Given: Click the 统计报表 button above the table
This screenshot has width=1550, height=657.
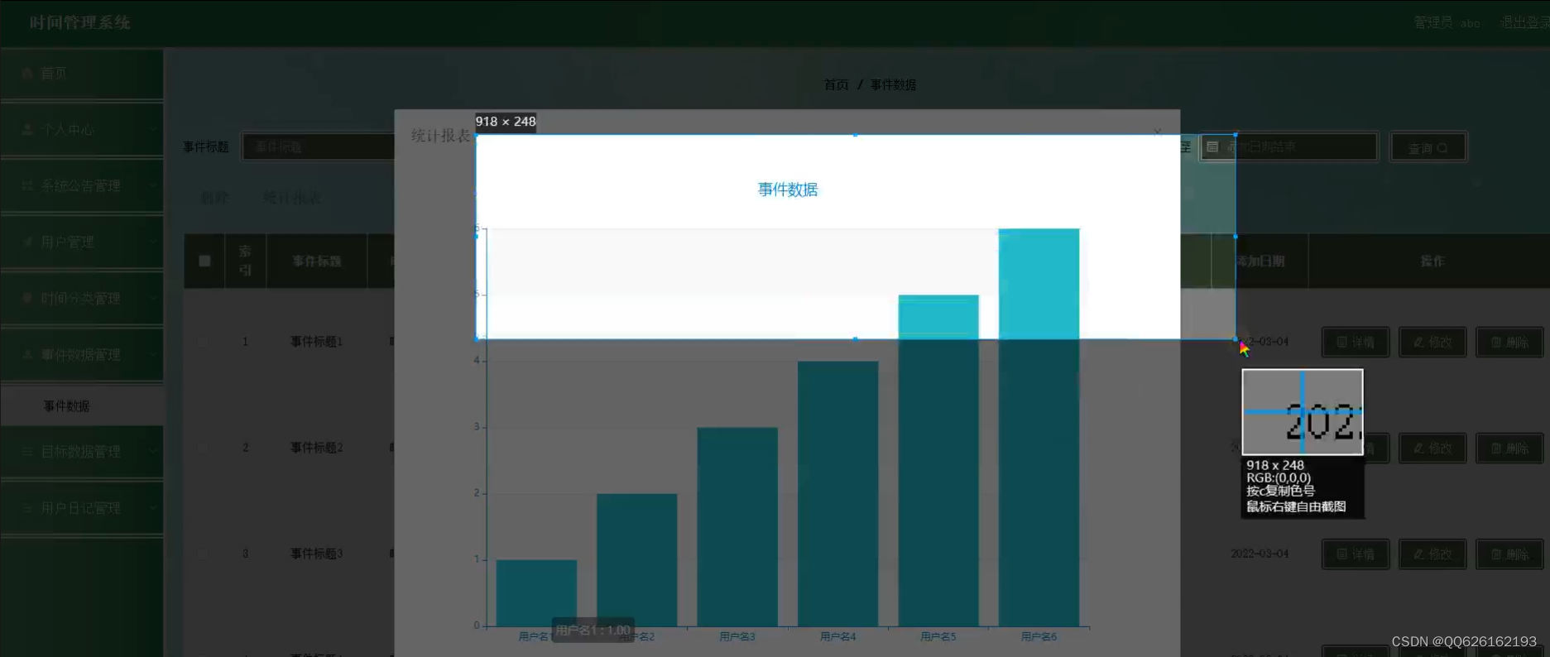Looking at the screenshot, I should pyautogui.click(x=292, y=198).
